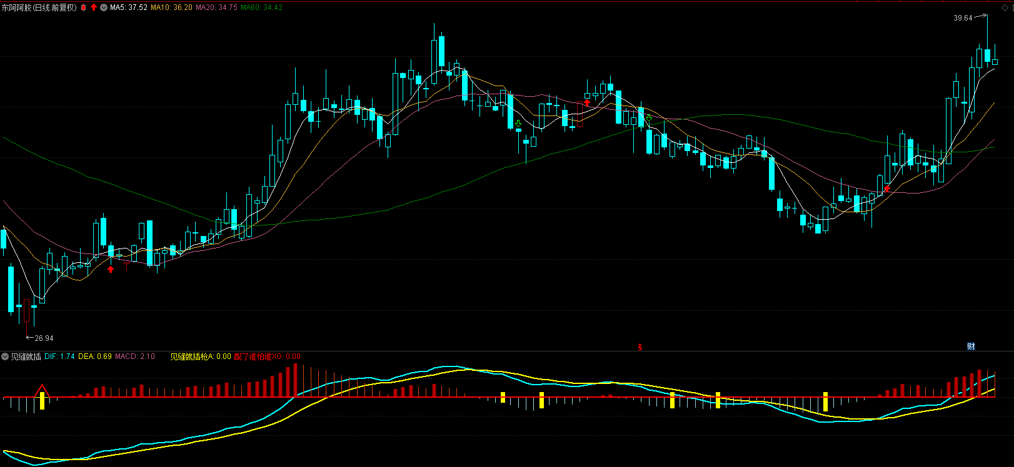Click the 财 financial info marker
The height and width of the screenshot is (467, 1014).
pos(971,347)
